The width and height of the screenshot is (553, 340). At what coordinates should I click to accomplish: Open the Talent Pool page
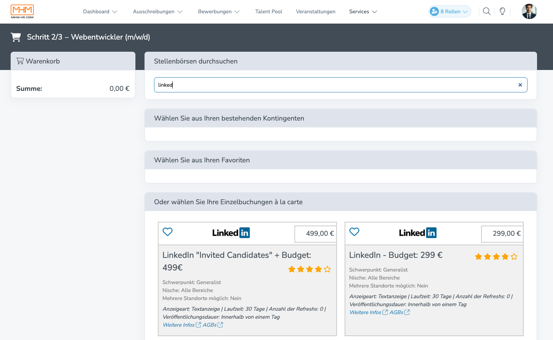tap(269, 11)
